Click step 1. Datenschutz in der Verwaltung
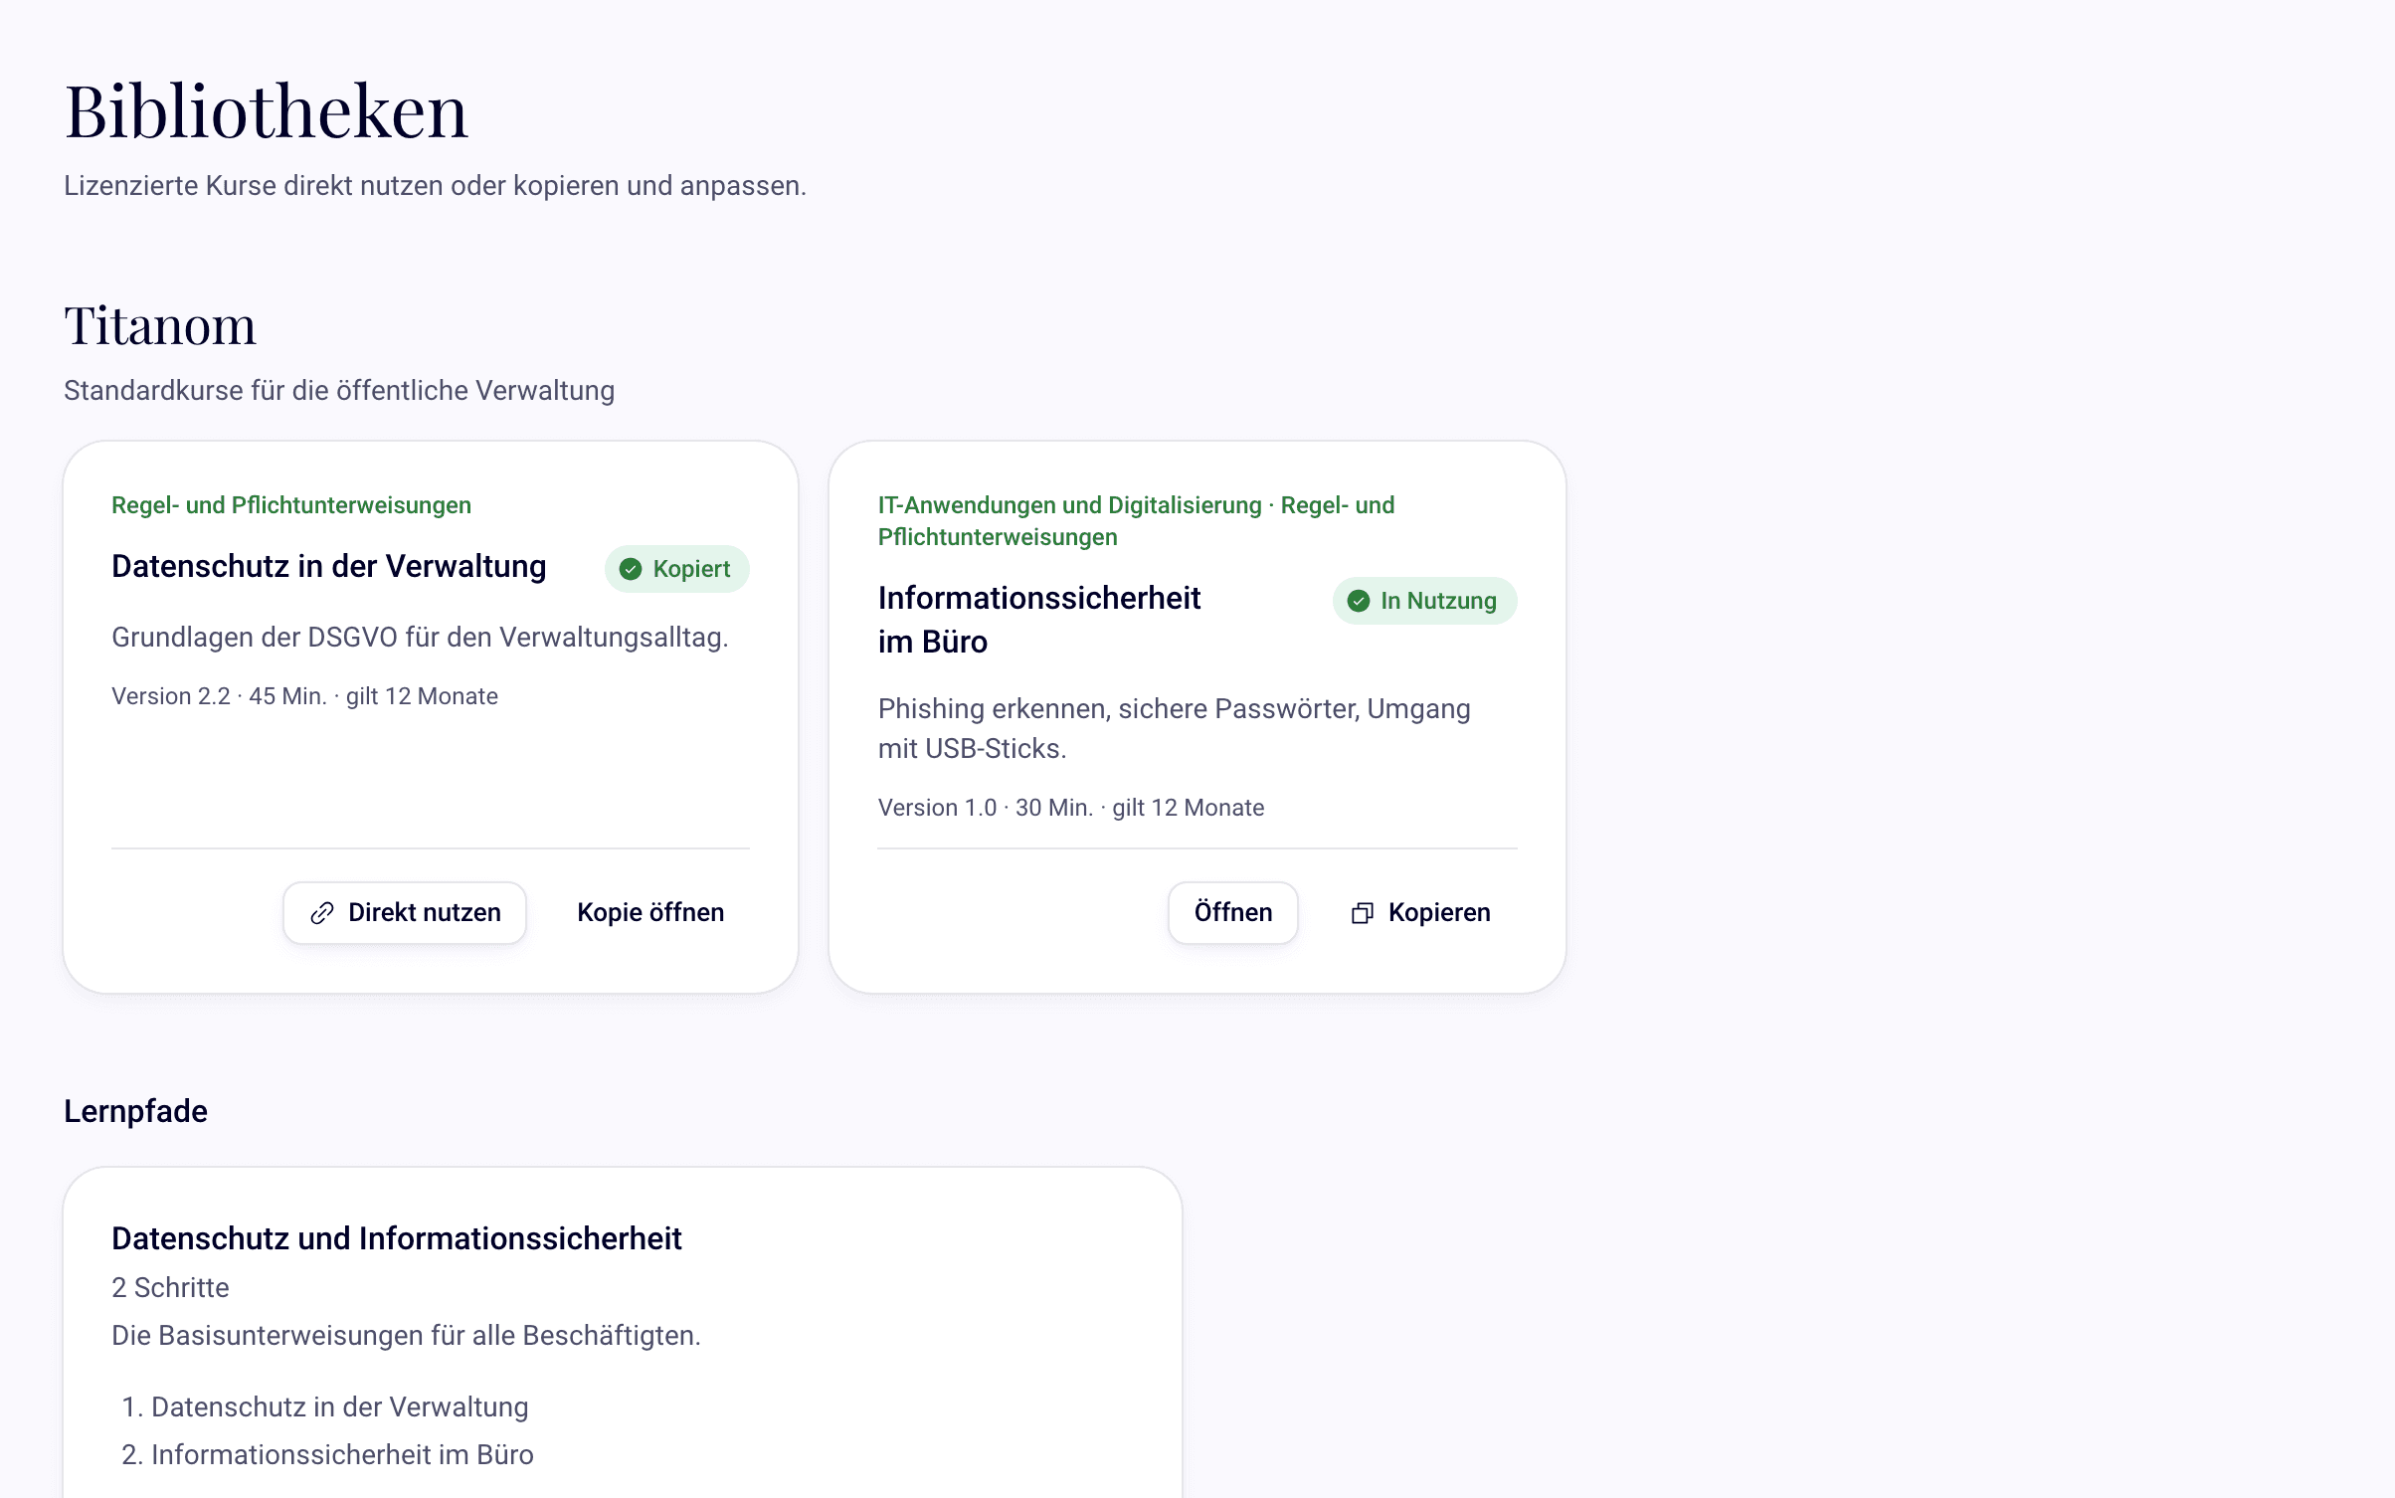The image size is (2395, 1498). click(x=324, y=1407)
